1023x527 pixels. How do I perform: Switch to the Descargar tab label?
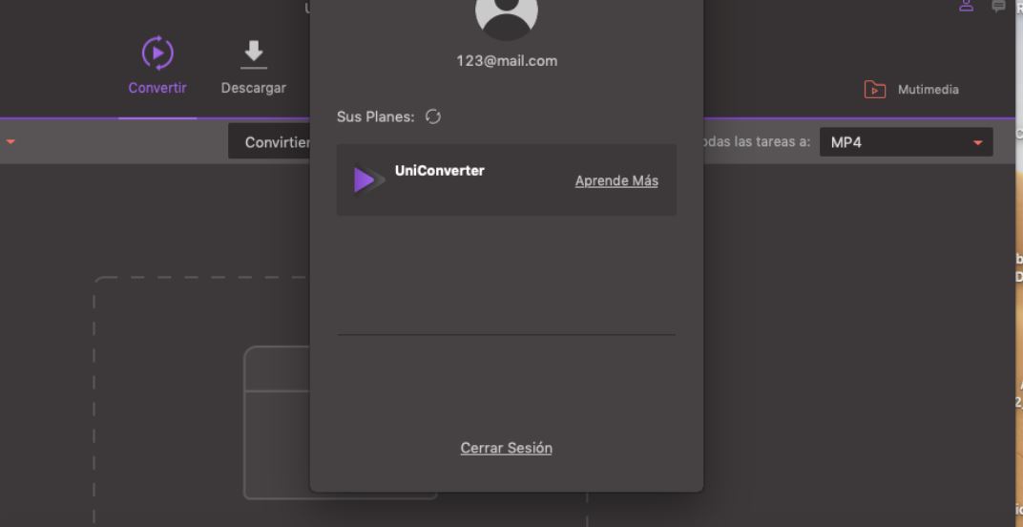pyautogui.click(x=253, y=88)
